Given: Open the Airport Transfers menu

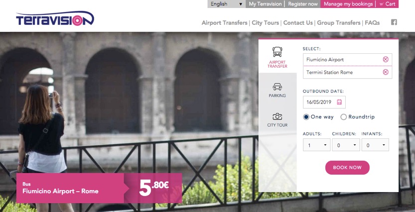Looking at the screenshot, I should coord(224,23).
